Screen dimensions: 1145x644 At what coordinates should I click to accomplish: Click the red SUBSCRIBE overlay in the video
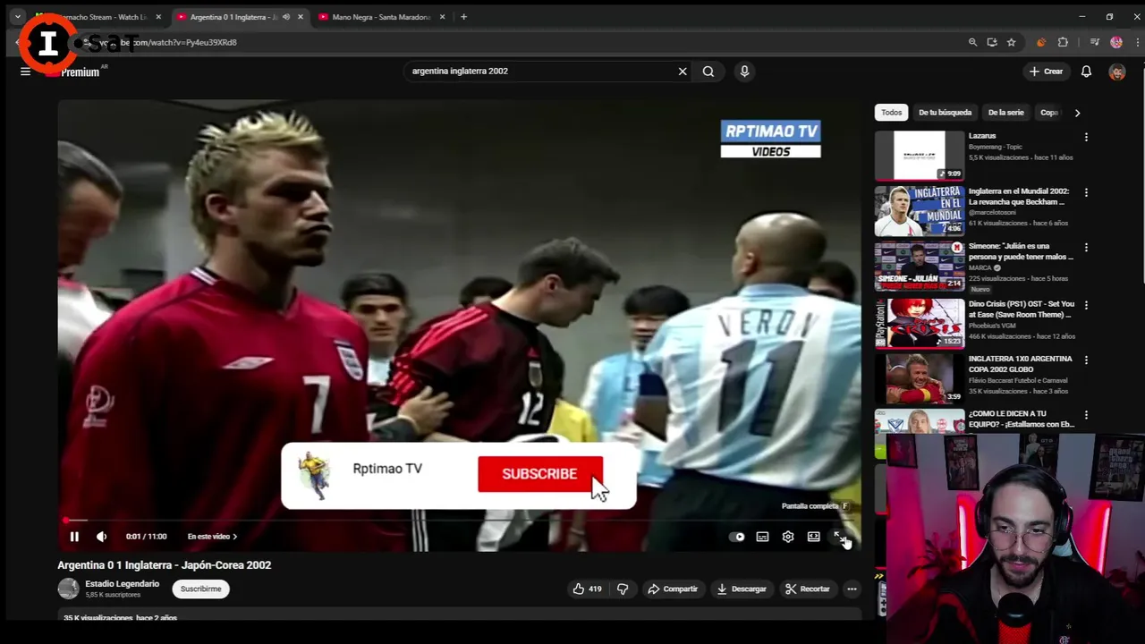(540, 474)
